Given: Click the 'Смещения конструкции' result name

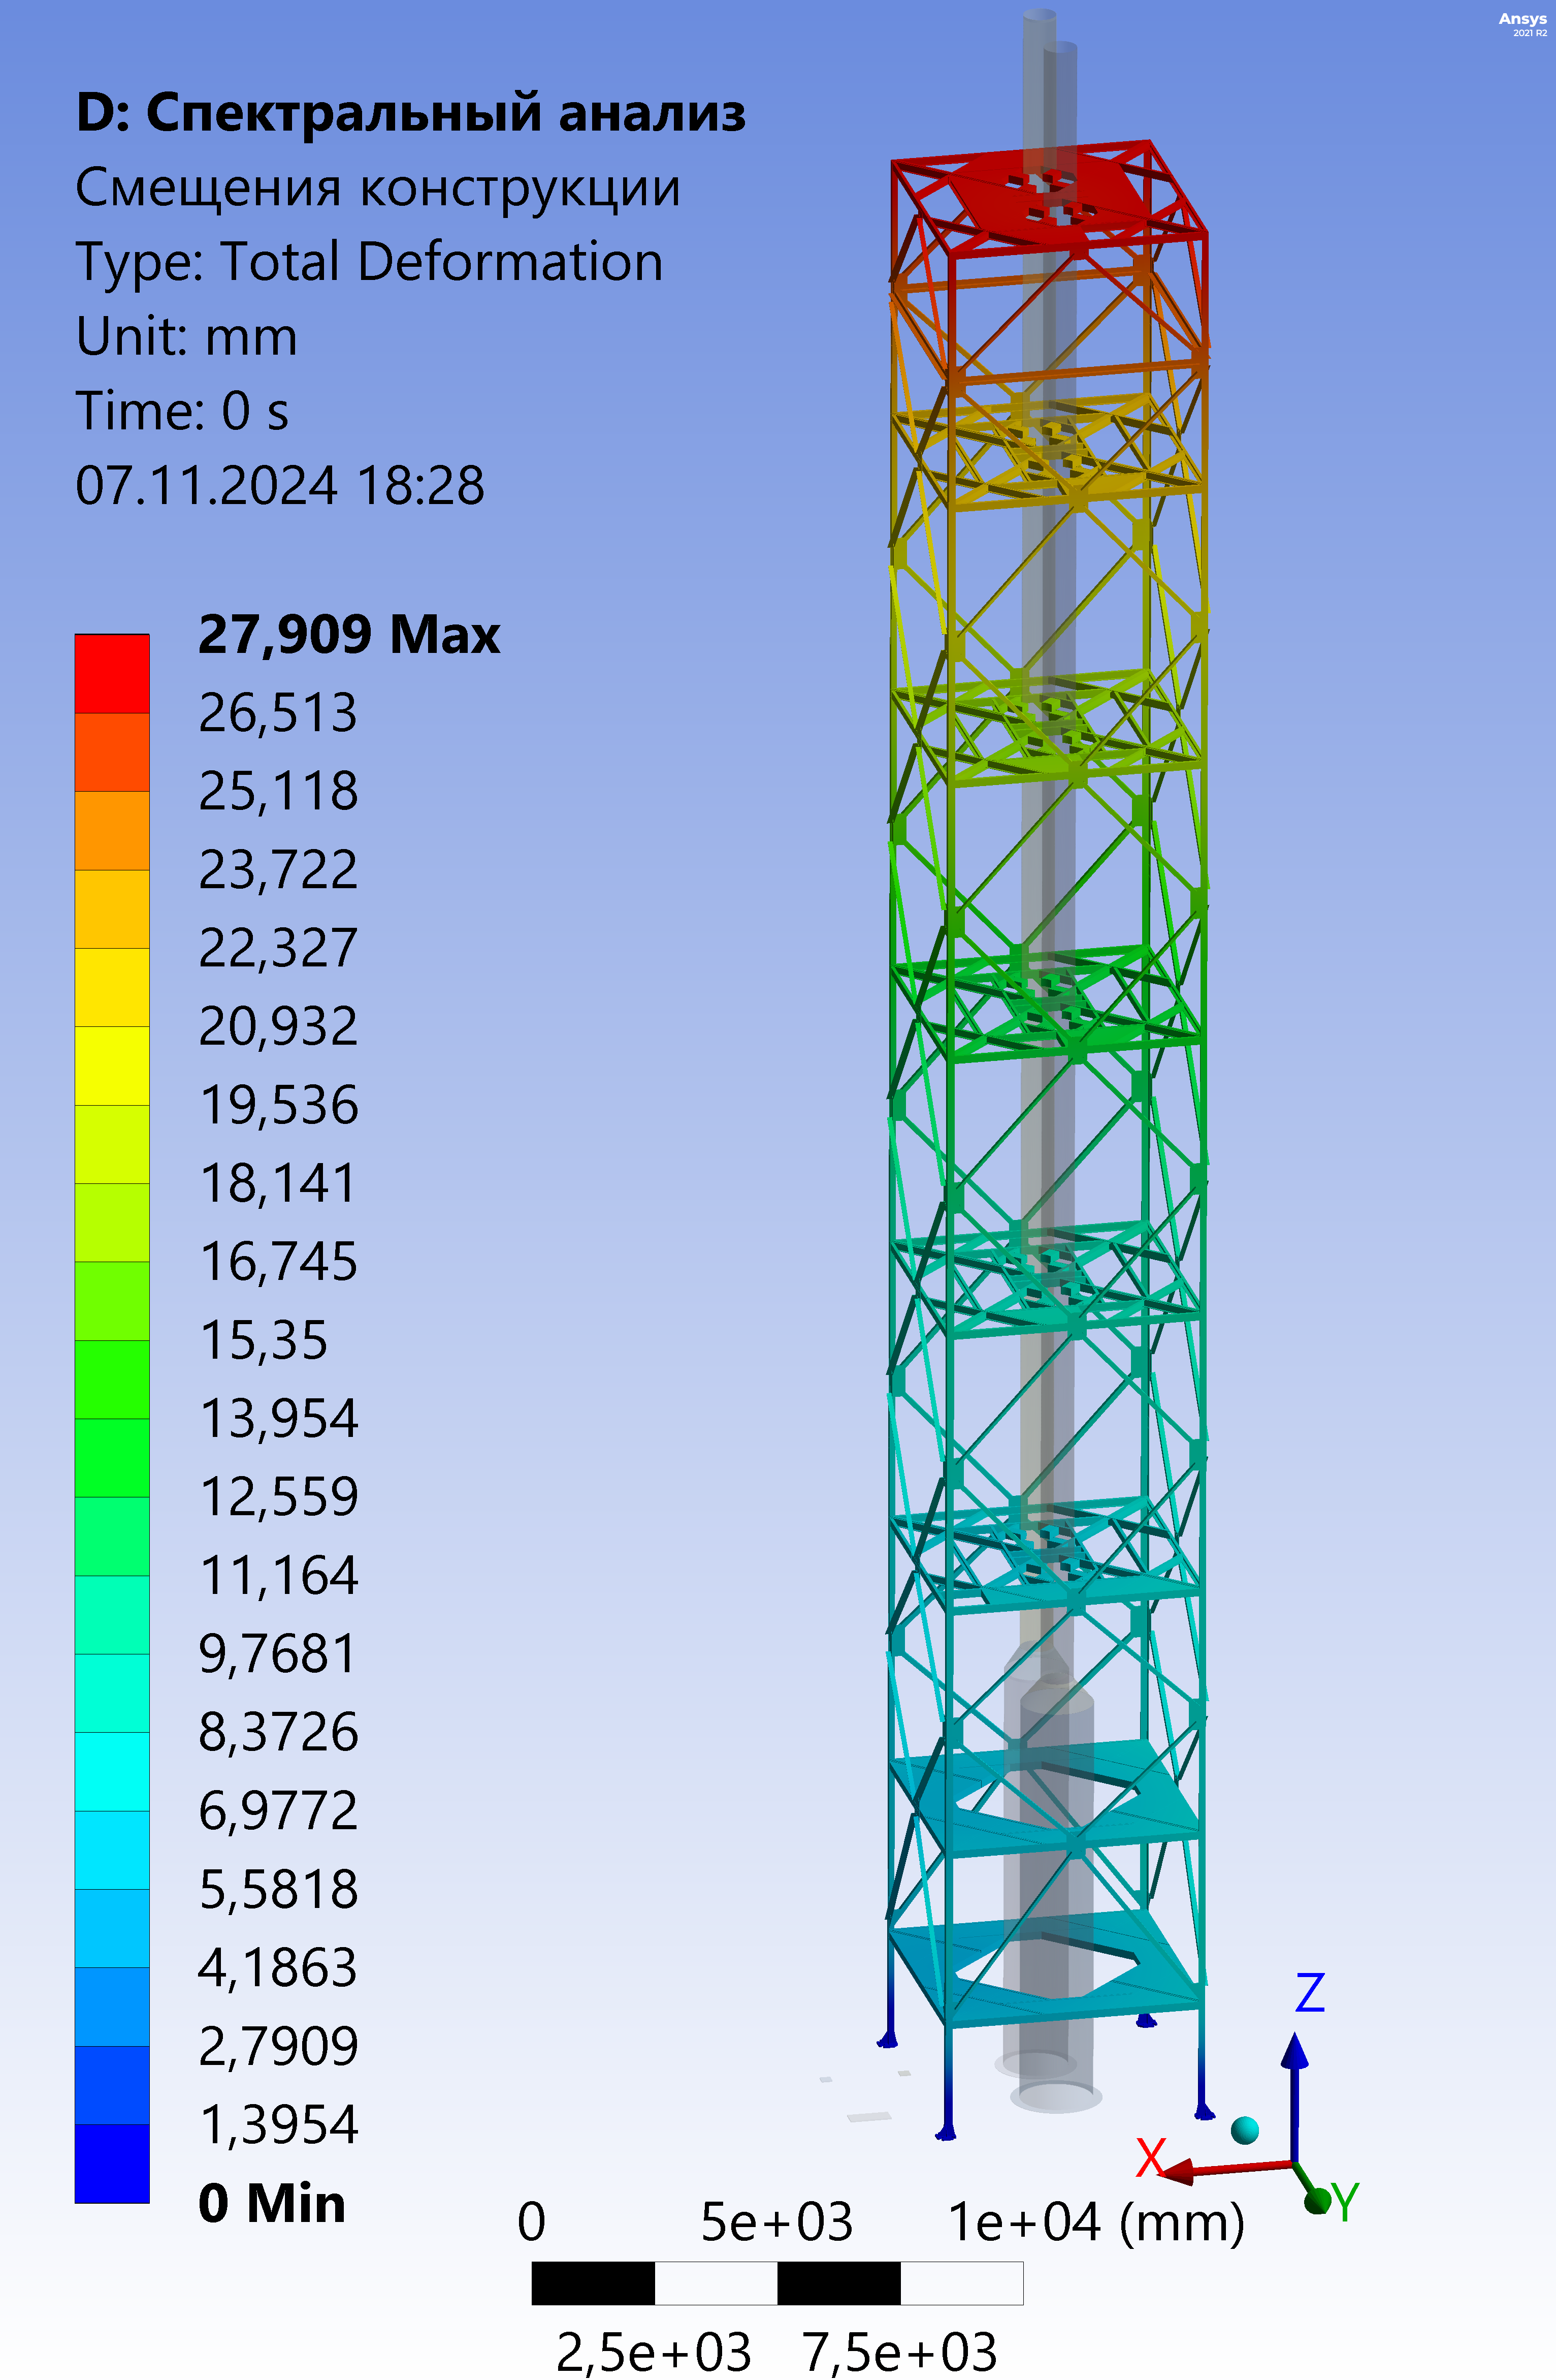Looking at the screenshot, I should click(x=378, y=187).
